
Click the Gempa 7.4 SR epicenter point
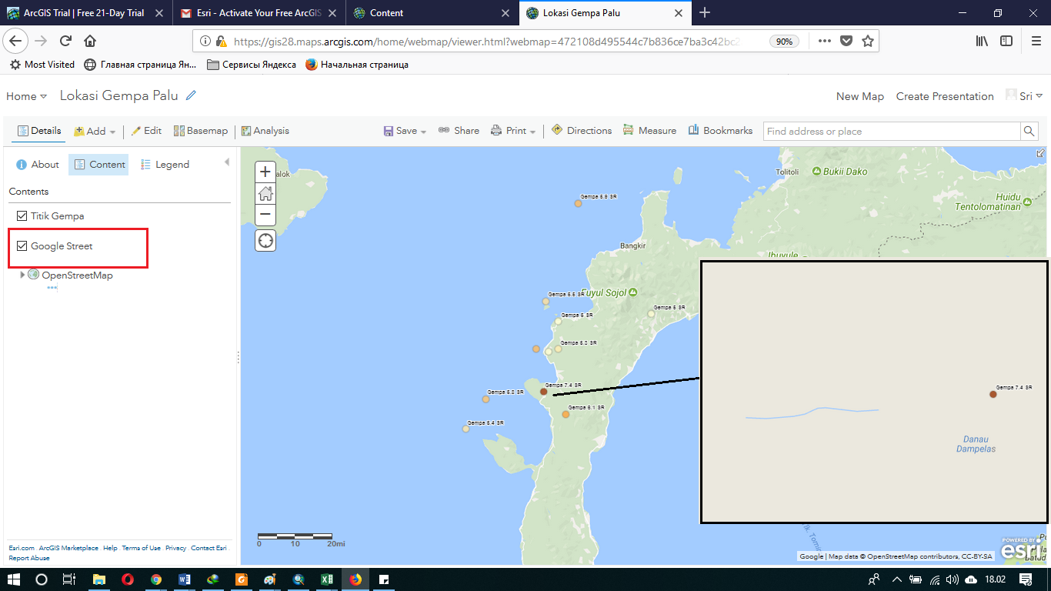click(543, 392)
